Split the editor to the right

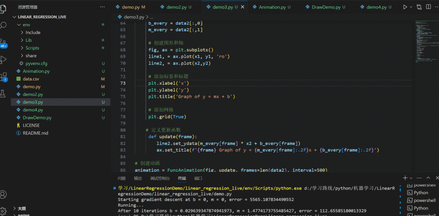428,7
